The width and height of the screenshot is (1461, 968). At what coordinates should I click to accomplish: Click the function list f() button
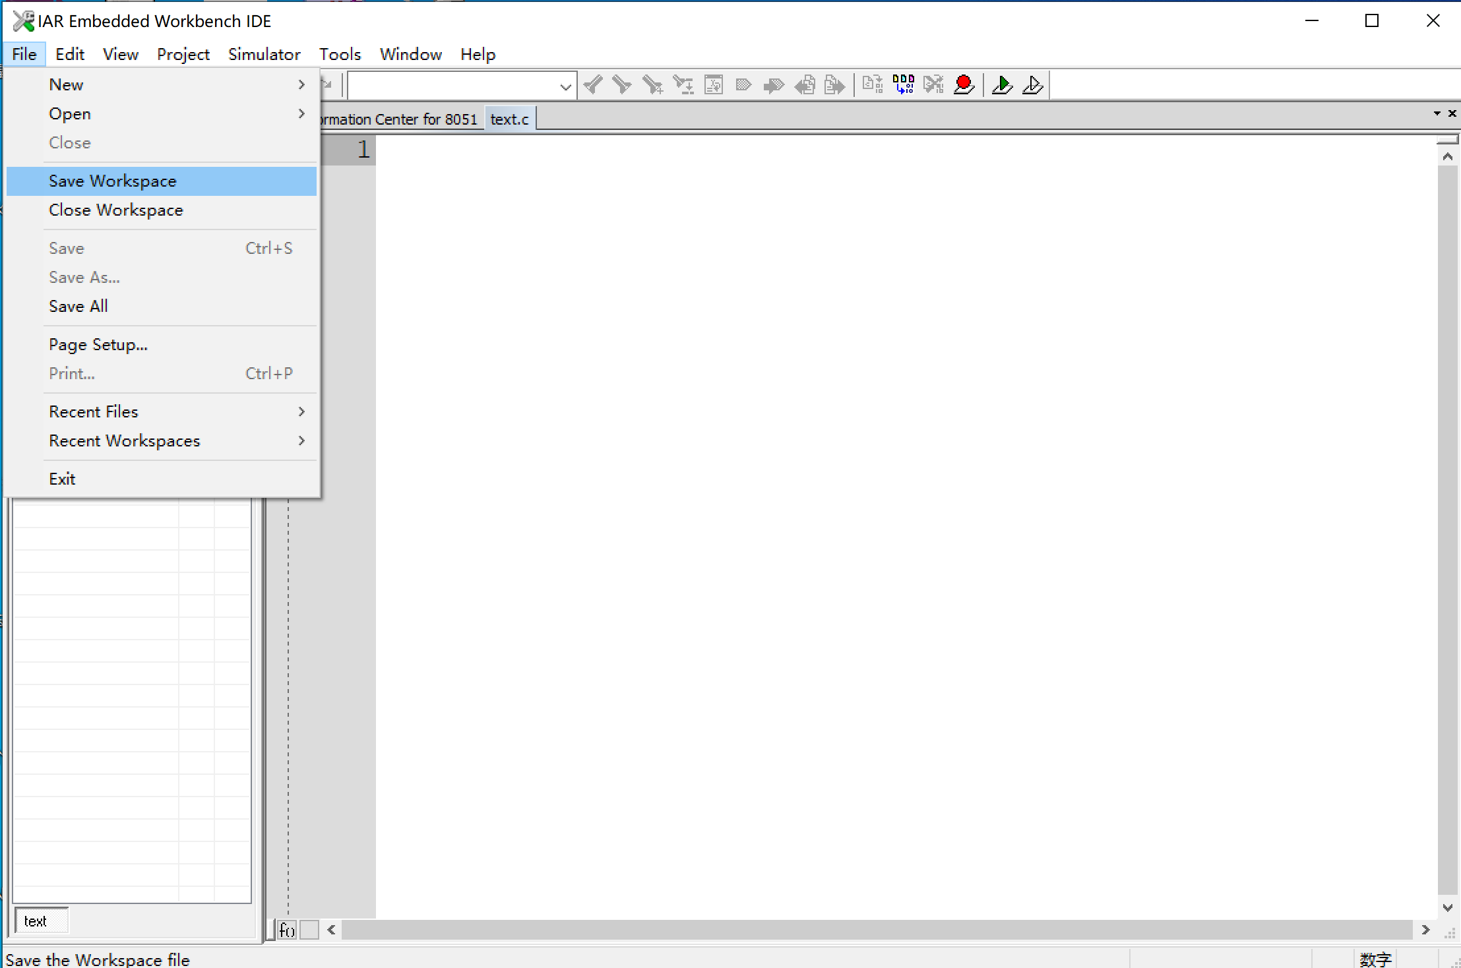click(287, 930)
